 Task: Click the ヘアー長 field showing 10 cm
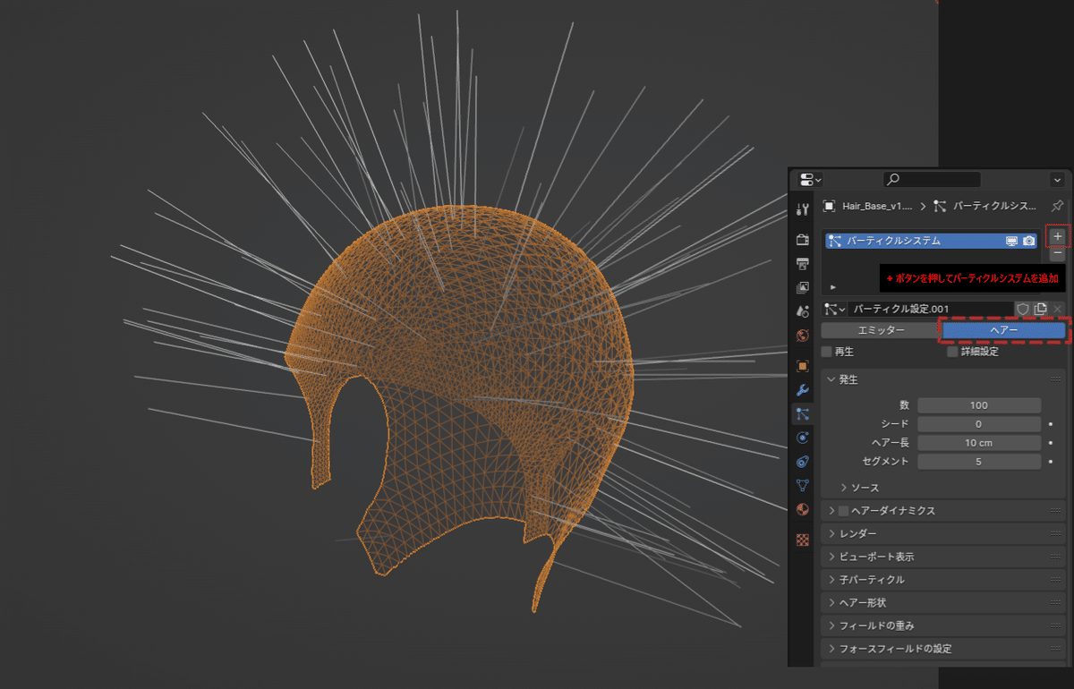pos(979,443)
